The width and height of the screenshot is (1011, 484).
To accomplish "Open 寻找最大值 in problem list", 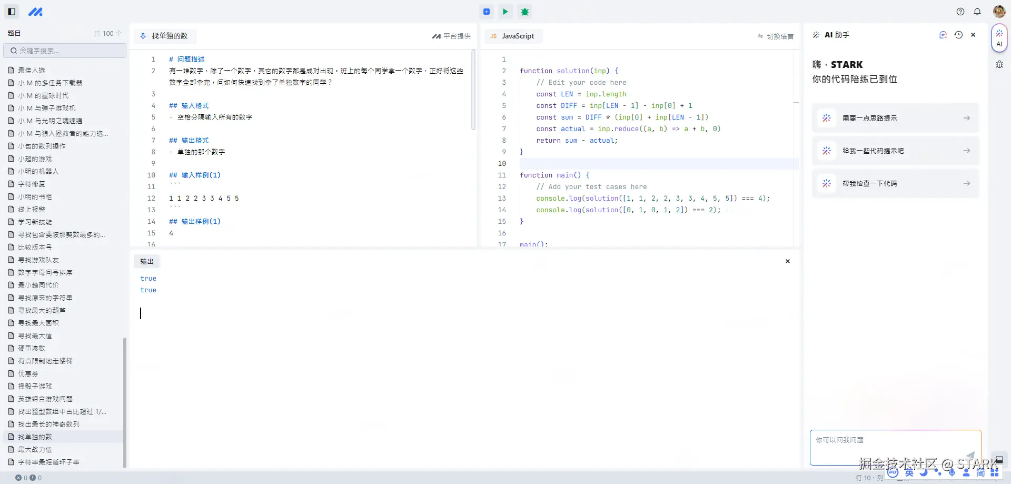I will [35, 336].
